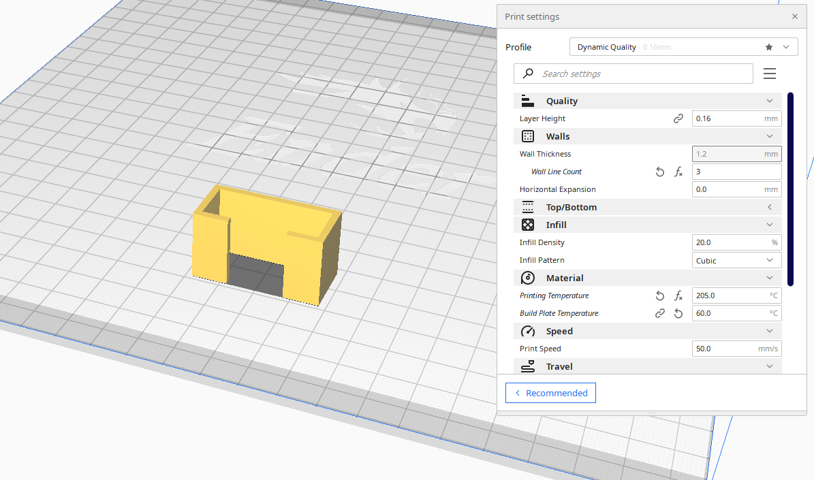814x480 pixels.
Task: Close the Print settings panel
Action: 794,16
